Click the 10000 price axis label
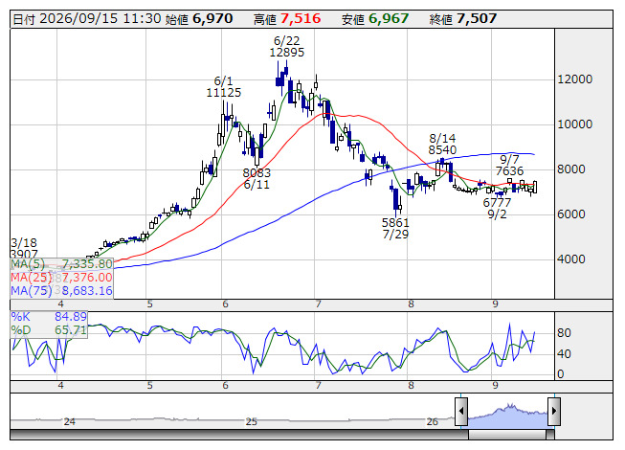Image resolution: width=625 pixels, height=450 pixels. (574, 124)
